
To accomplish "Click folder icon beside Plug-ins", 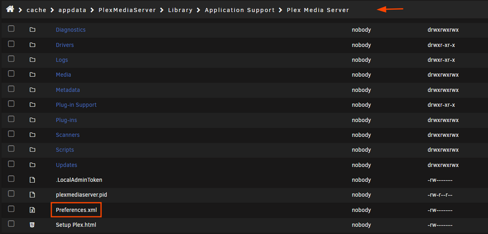I will coord(32,120).
